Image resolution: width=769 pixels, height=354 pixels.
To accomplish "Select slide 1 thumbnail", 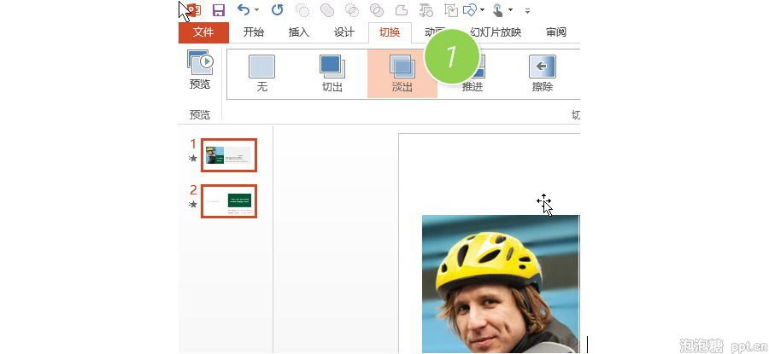I will point(228,155).
